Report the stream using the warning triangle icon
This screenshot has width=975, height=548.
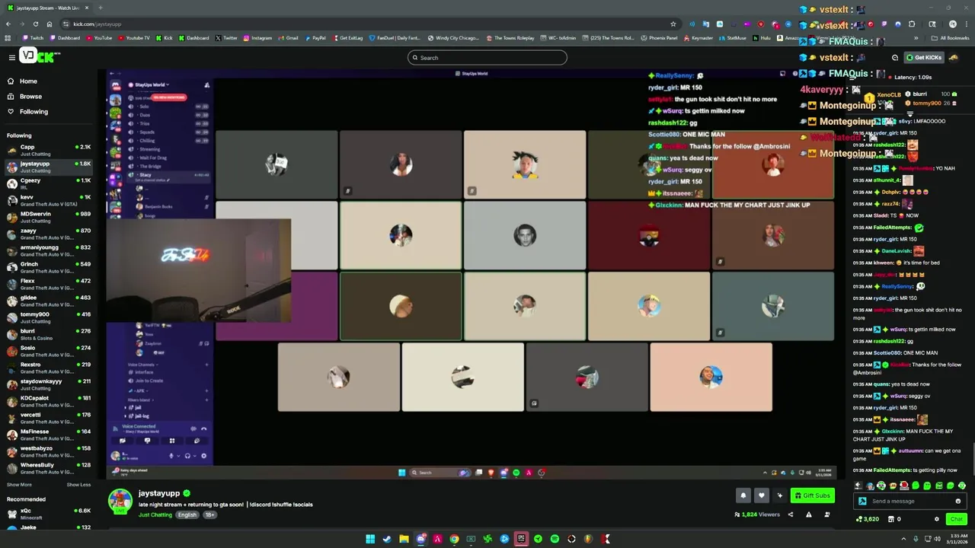808,515
